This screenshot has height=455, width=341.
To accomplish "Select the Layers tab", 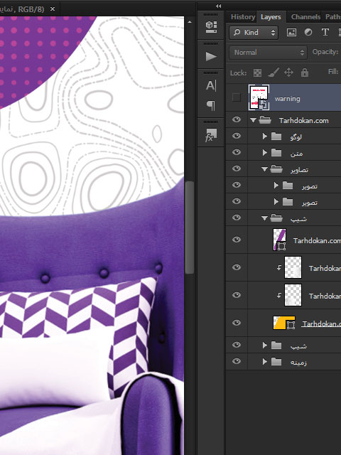I will [x=271, y=17].
